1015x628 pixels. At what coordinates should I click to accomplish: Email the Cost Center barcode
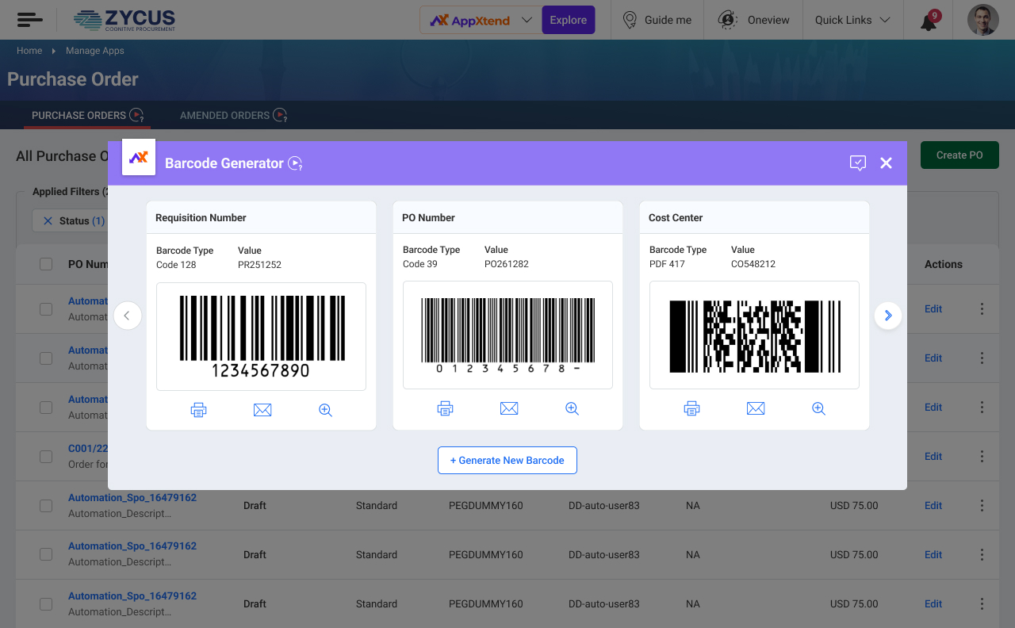pyautogui.click(x=756, y=408)
